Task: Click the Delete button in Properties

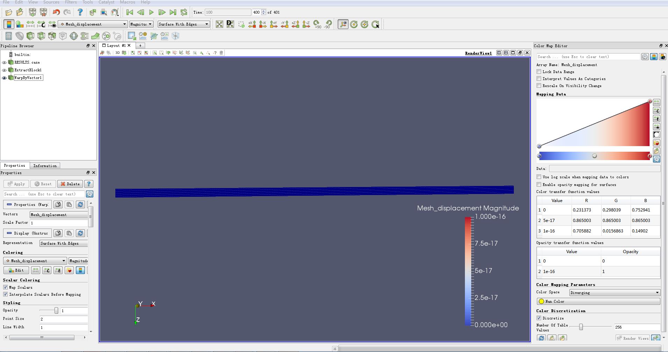Action: coord(70,184)
